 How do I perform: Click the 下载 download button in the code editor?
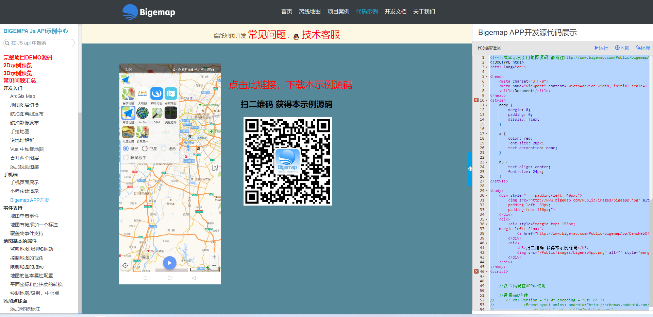coord(622,48)
